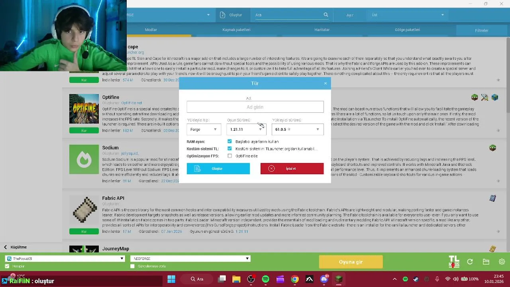Click the yellow Oyuna gir button
The image size is (510, 287).
(x=351, y=262)
